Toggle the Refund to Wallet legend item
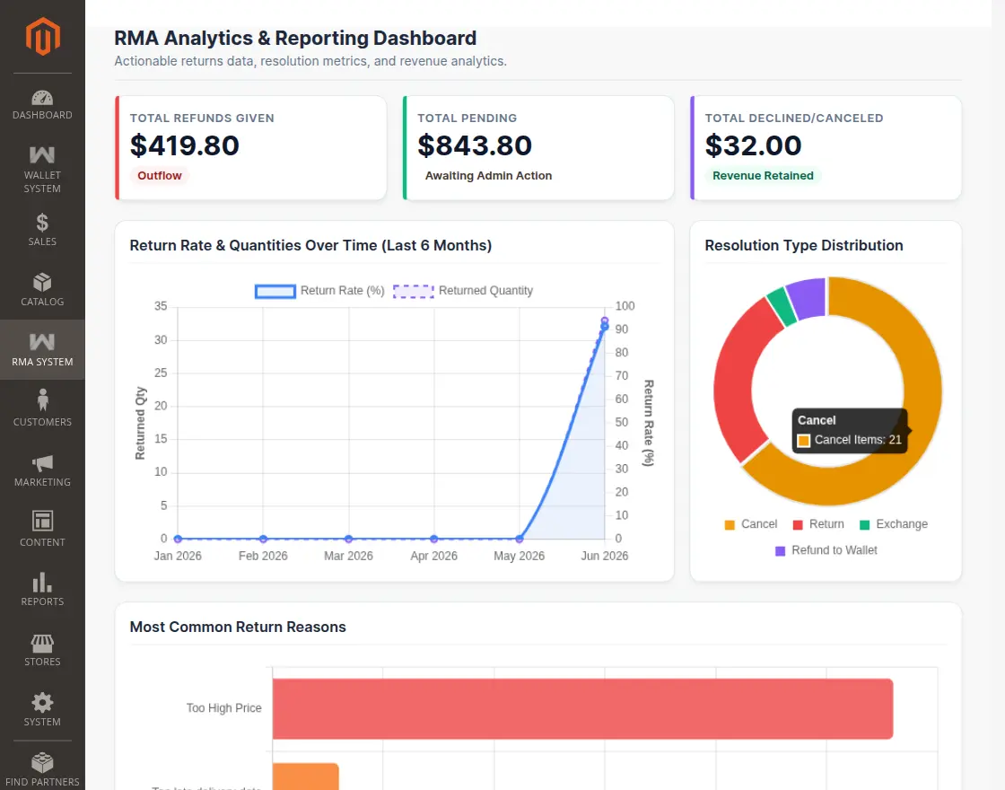Screen dimensions: 1005x790 click(826, 551)
